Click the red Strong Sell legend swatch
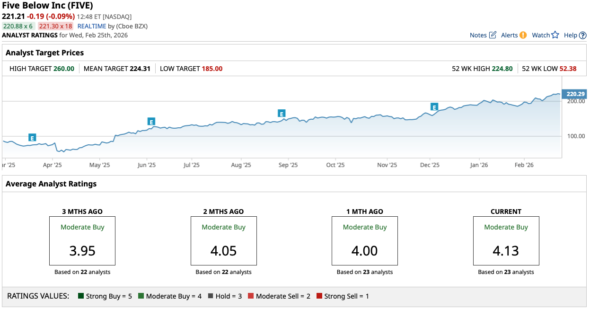Screen dimensions: 590x309 (x=319, y=296)
